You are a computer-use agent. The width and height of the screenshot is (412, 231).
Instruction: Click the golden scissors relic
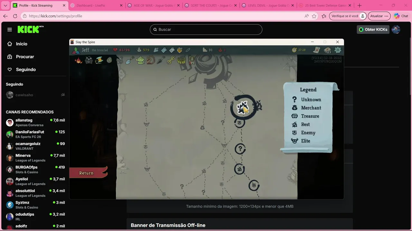point(171,60)
